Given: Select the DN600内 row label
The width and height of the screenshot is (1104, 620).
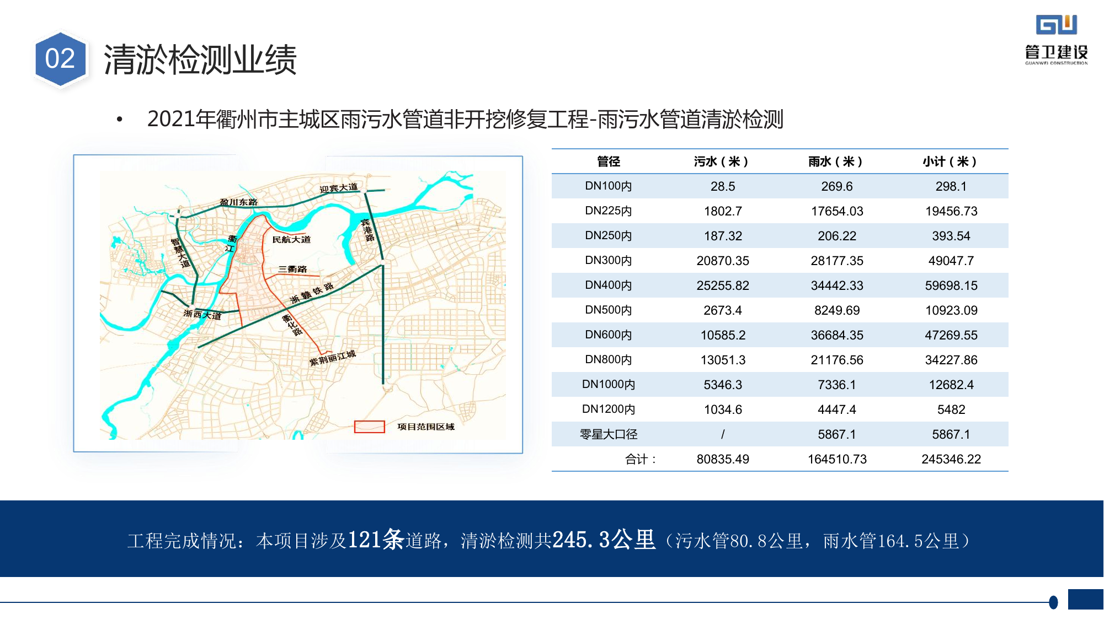Looking at the screenshot, I should pos(609,335).
